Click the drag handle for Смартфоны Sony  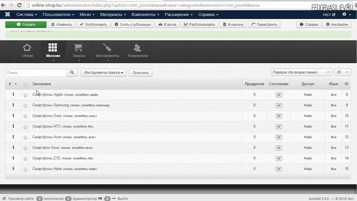(13, 116)
